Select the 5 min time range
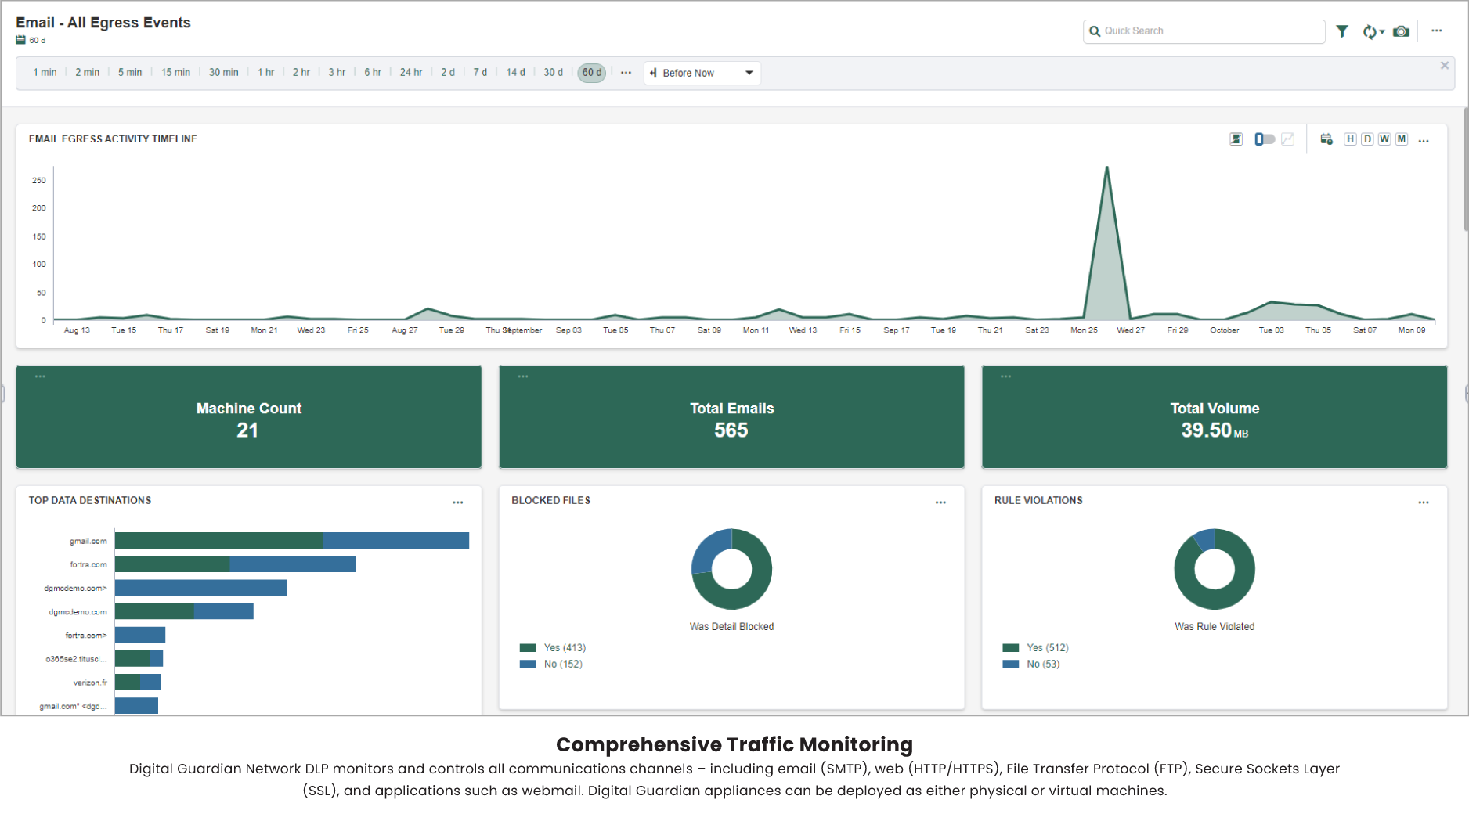Screen dimensions: 1469x814 pyautogui.click(x=130, y=73)
